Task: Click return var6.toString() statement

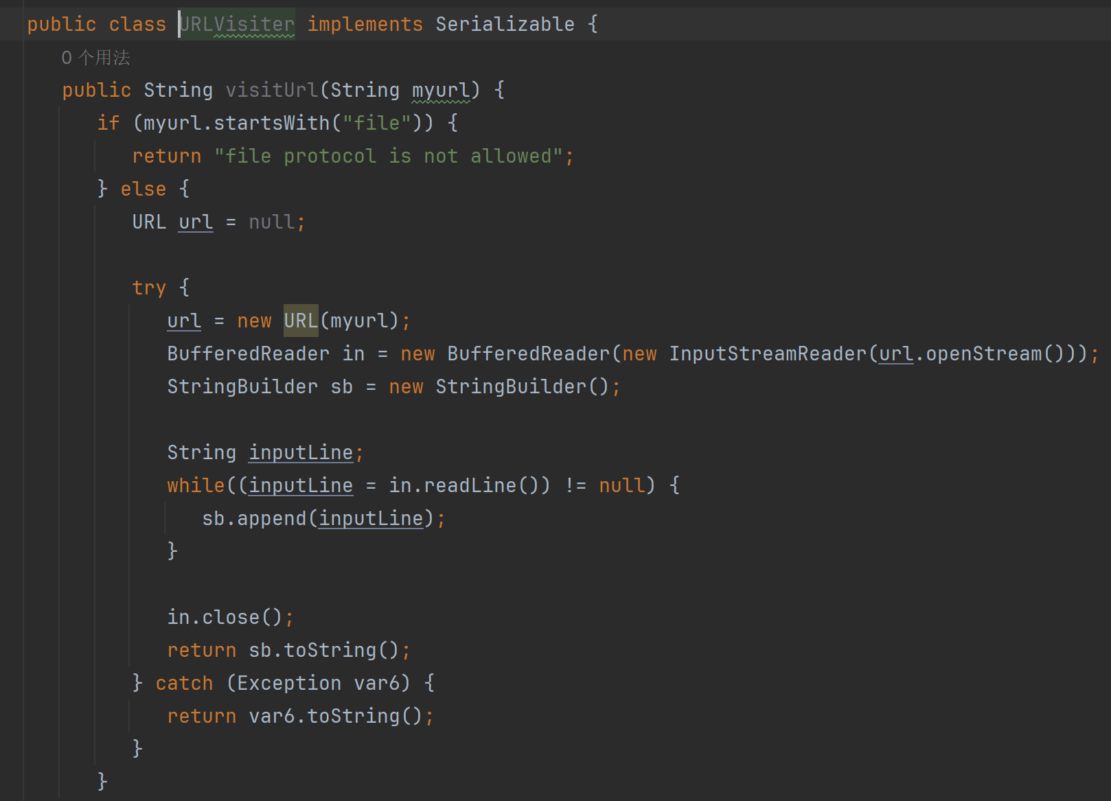Action: (301, 716)
